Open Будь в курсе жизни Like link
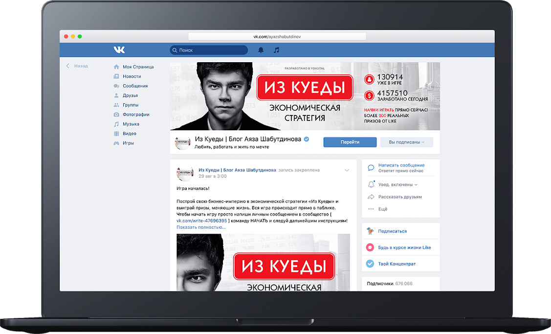Viewport: 551px width, 334px height. pyautogui.click(x=404, y=247)
